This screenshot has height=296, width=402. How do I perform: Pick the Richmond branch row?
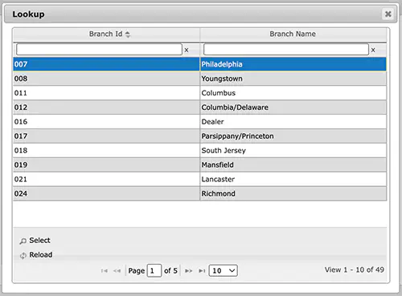(200, 193)
